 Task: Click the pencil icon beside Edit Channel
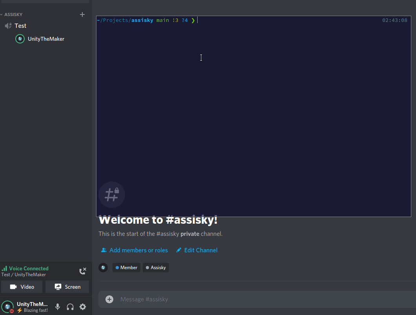[179, 250]
